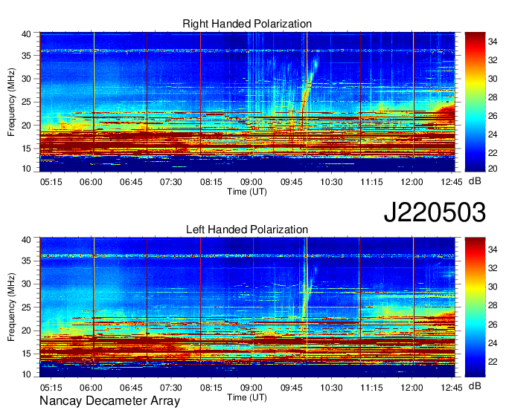
Task: Click the 30 value on the left-handed color bar
Action: click(x=493, y=287)
